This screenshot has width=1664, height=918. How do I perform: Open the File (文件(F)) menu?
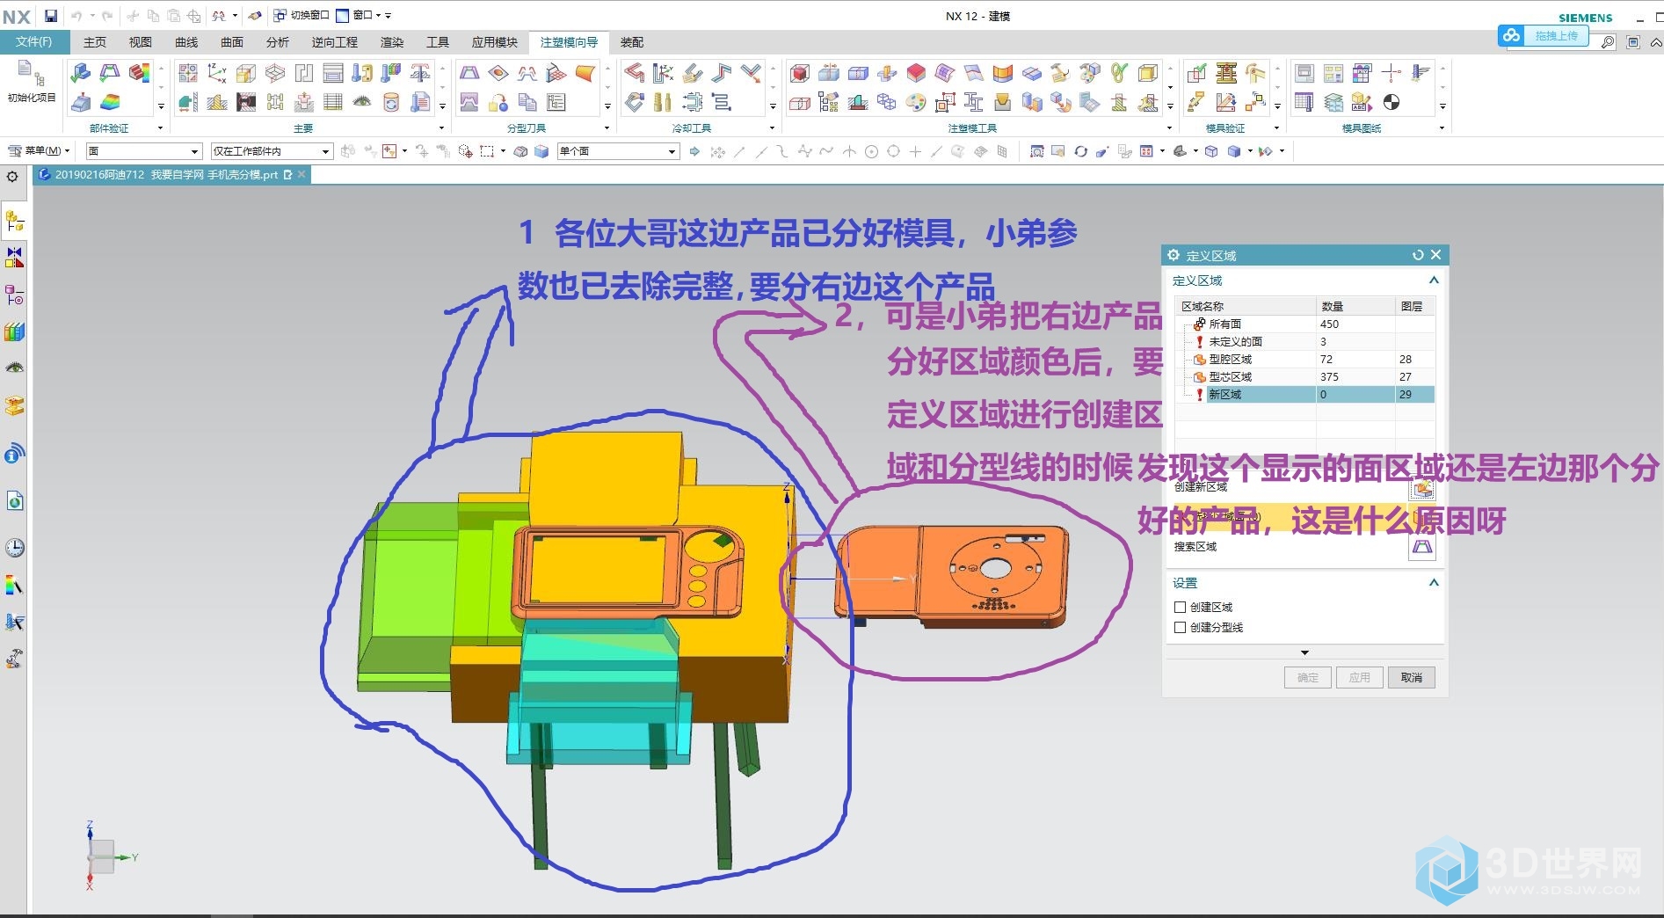coord(33,42)
